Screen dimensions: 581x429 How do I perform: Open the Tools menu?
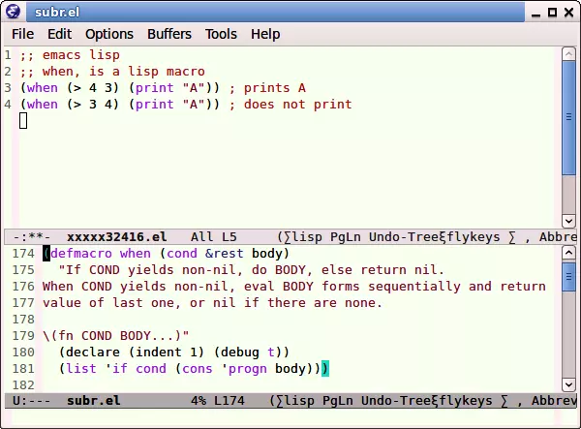pyautogui.click(x=221, y=34)
